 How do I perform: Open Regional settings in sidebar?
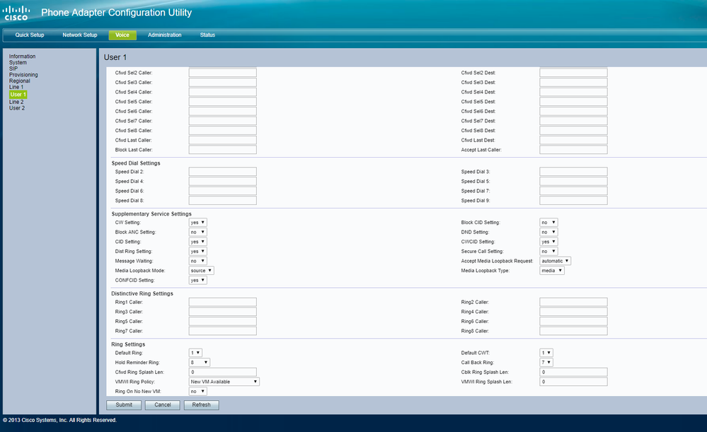(x=20, y=81)
